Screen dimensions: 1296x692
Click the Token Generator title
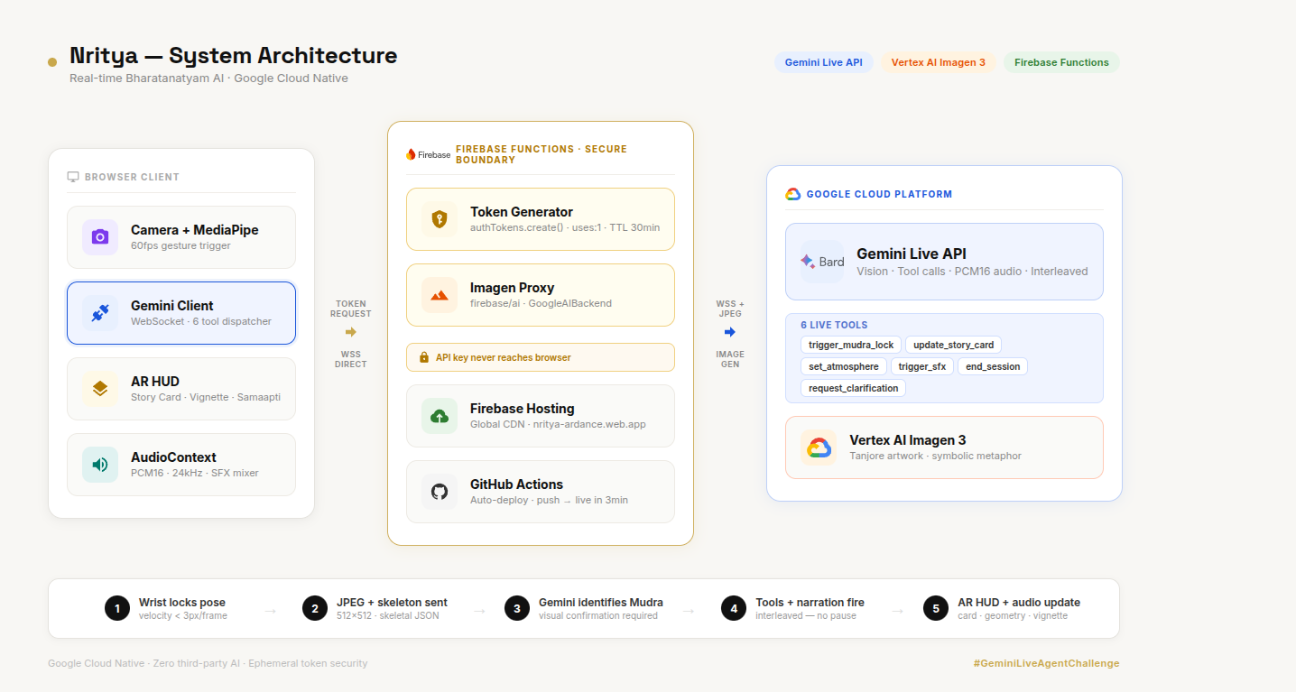tap(522, 212)
